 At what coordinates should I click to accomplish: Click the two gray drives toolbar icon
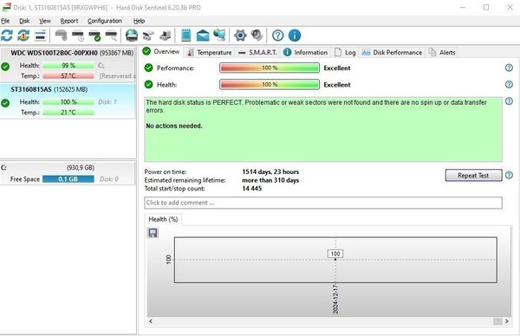(148, 36)
